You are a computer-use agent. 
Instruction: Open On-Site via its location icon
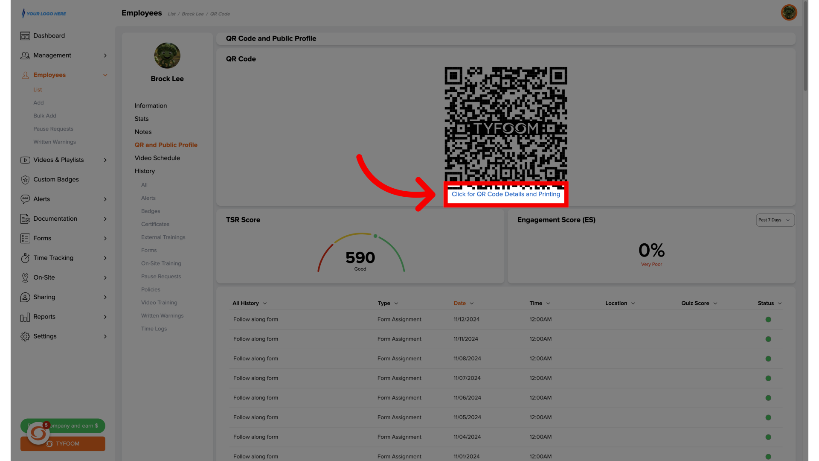coord(25,277)
